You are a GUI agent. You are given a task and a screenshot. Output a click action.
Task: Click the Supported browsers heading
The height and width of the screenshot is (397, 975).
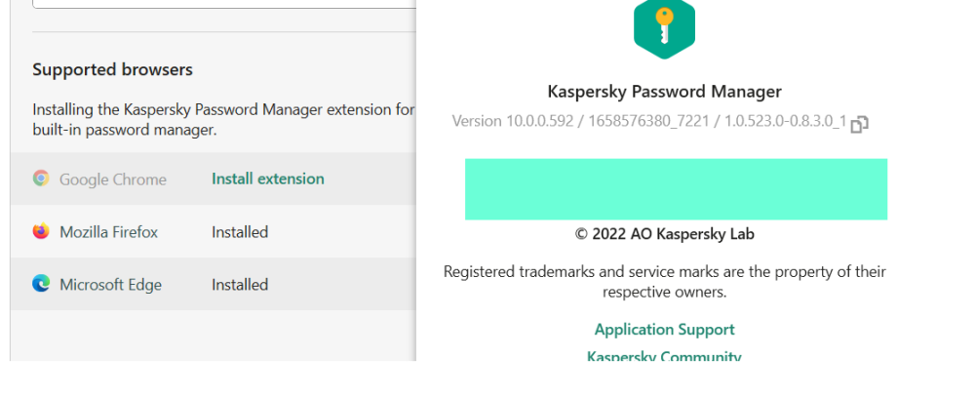click(x=112, y=69)
